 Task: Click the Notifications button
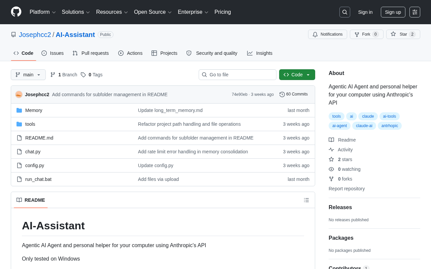point(328,34)
